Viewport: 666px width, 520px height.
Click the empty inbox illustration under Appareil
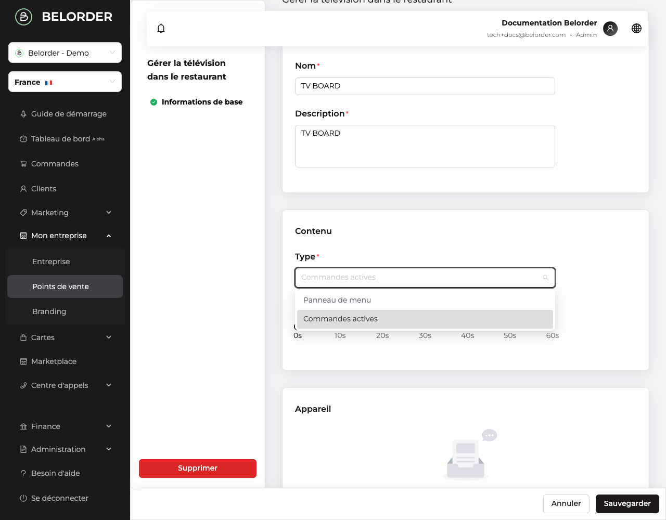470,454
